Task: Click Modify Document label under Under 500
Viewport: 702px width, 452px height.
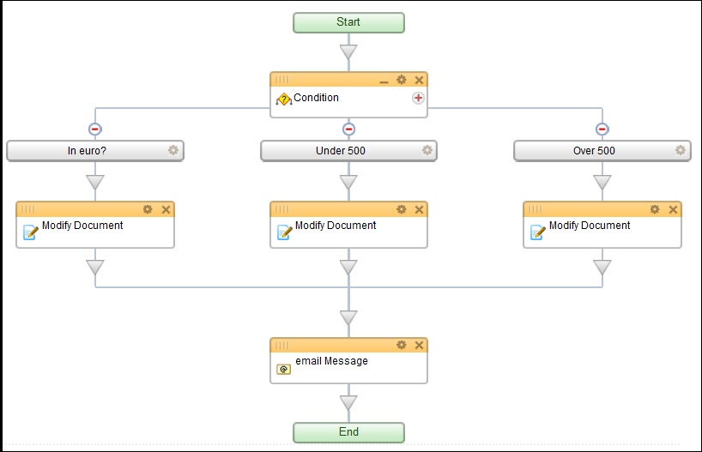Action: [336, 226]
